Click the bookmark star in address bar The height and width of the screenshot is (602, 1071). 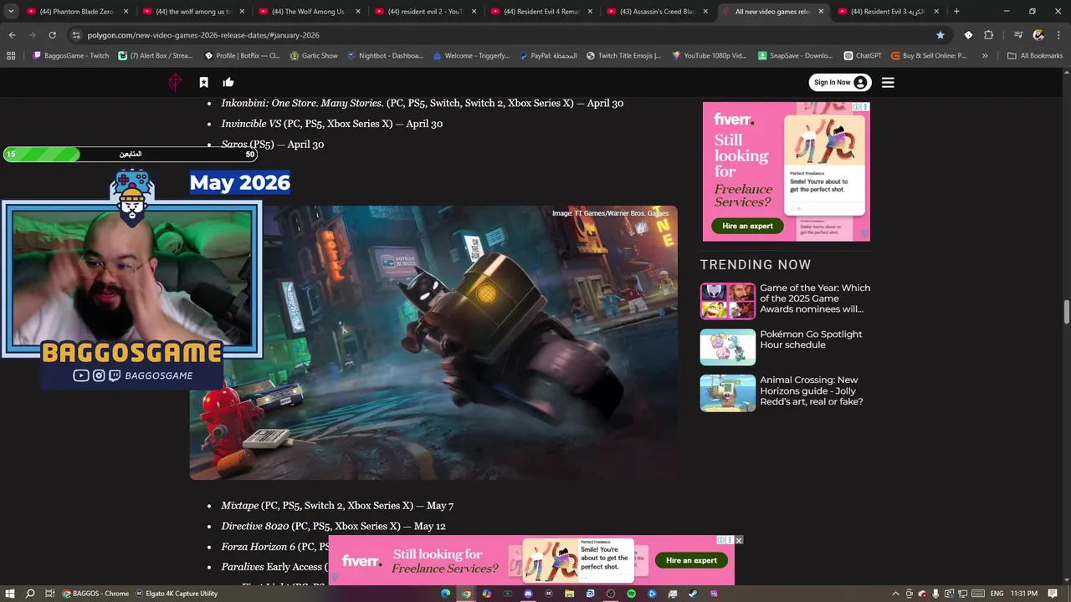coord(940,35)
